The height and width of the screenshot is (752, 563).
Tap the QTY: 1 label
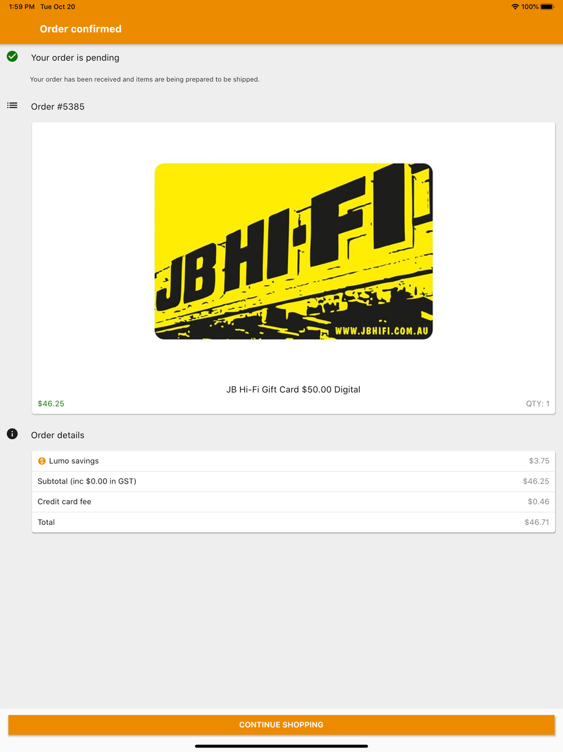(538, 404)
